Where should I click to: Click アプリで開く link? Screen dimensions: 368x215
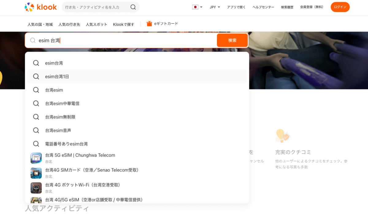pyautogui.click(x=236, y=7)
